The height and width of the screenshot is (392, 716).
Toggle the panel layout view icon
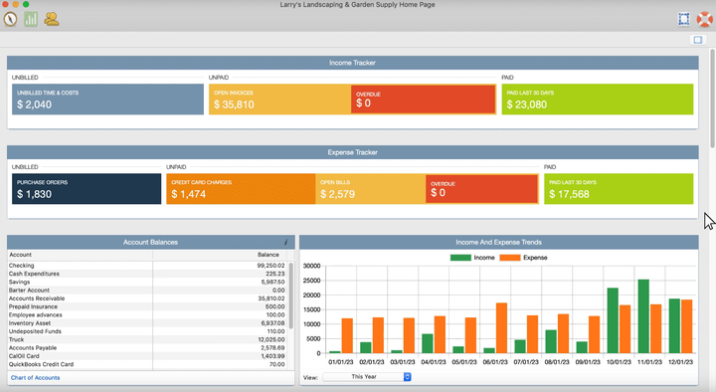pos(698,40)
